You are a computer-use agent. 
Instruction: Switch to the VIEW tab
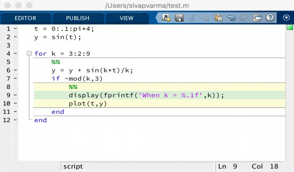click(x=127, y=18)
